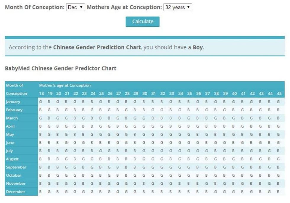Click the December cell under age 32
The image size is (290, 203).
[x=162, y=192]
